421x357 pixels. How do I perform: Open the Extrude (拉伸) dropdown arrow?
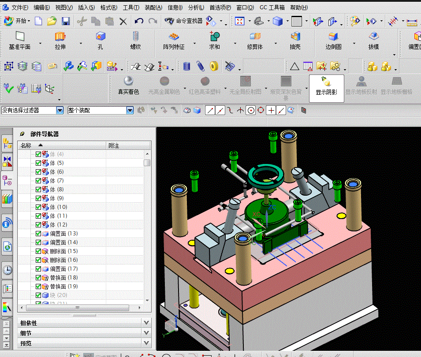[x=81, y=43]
